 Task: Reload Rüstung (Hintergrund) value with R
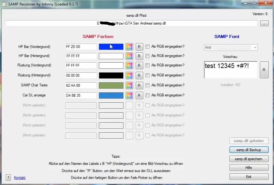[x=139, y=75]
